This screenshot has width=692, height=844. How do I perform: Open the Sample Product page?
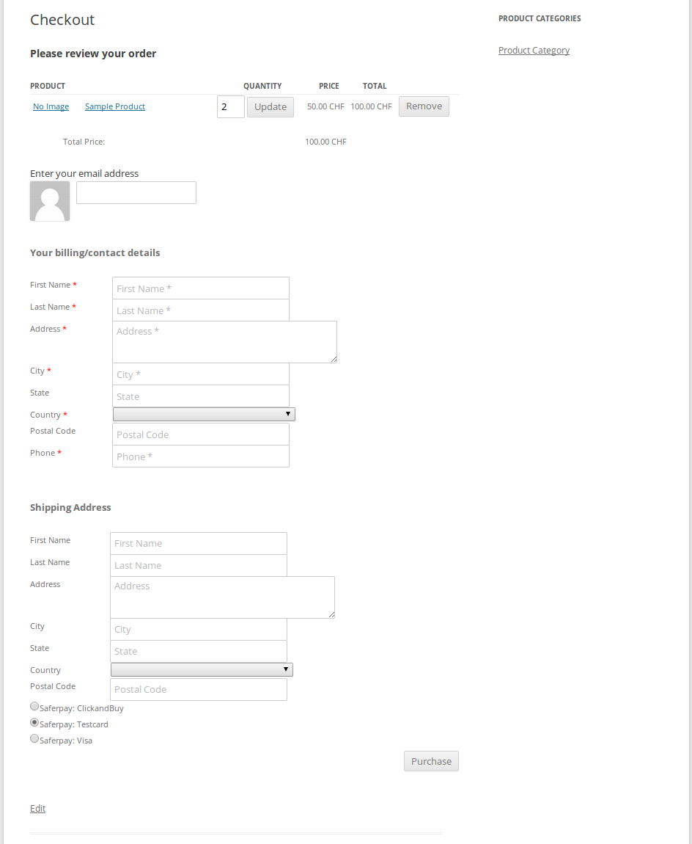[114, 106]
